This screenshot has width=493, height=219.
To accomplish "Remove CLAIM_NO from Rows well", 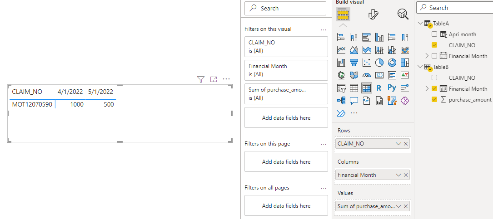I will click(406, 144).
